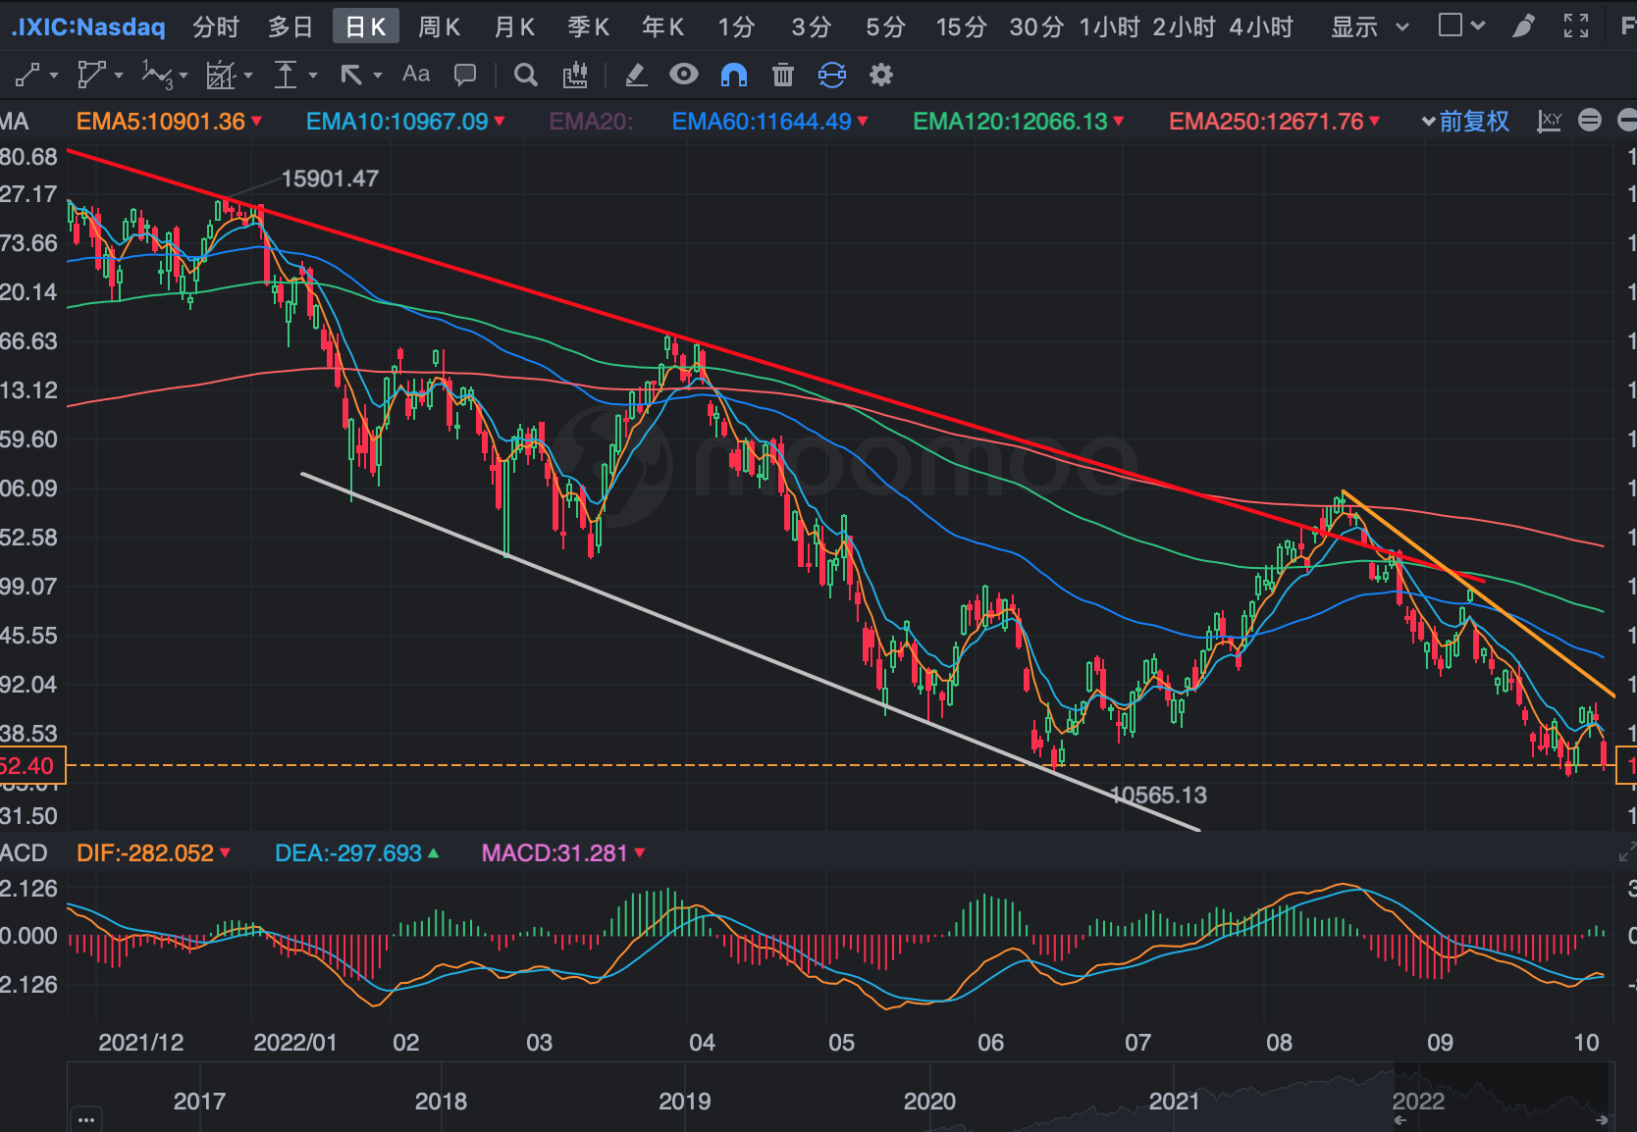Image resolution: width=1637 pixels, height=1132 pixels.
Task: Toggle EMA250 indicator line
Action: coord(1275,122)
